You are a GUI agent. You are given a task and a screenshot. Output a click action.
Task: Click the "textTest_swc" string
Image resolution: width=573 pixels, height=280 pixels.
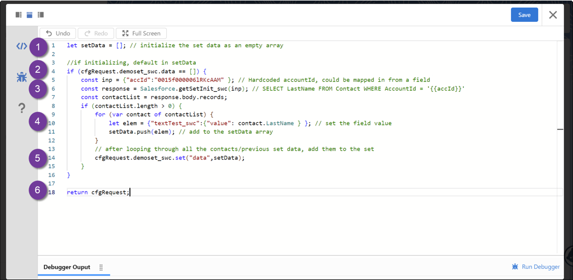[x=176, y=123]
